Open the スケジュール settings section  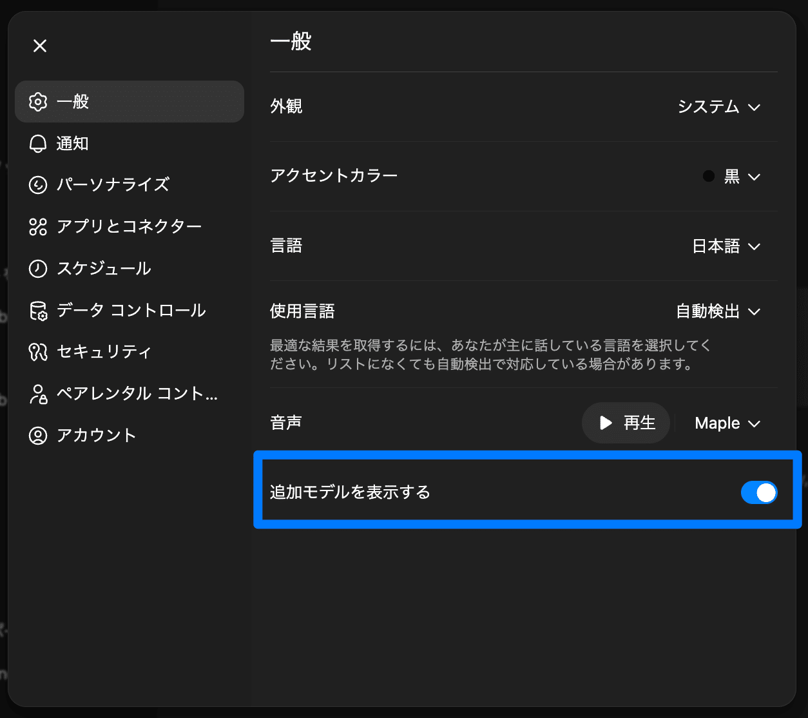104,269
